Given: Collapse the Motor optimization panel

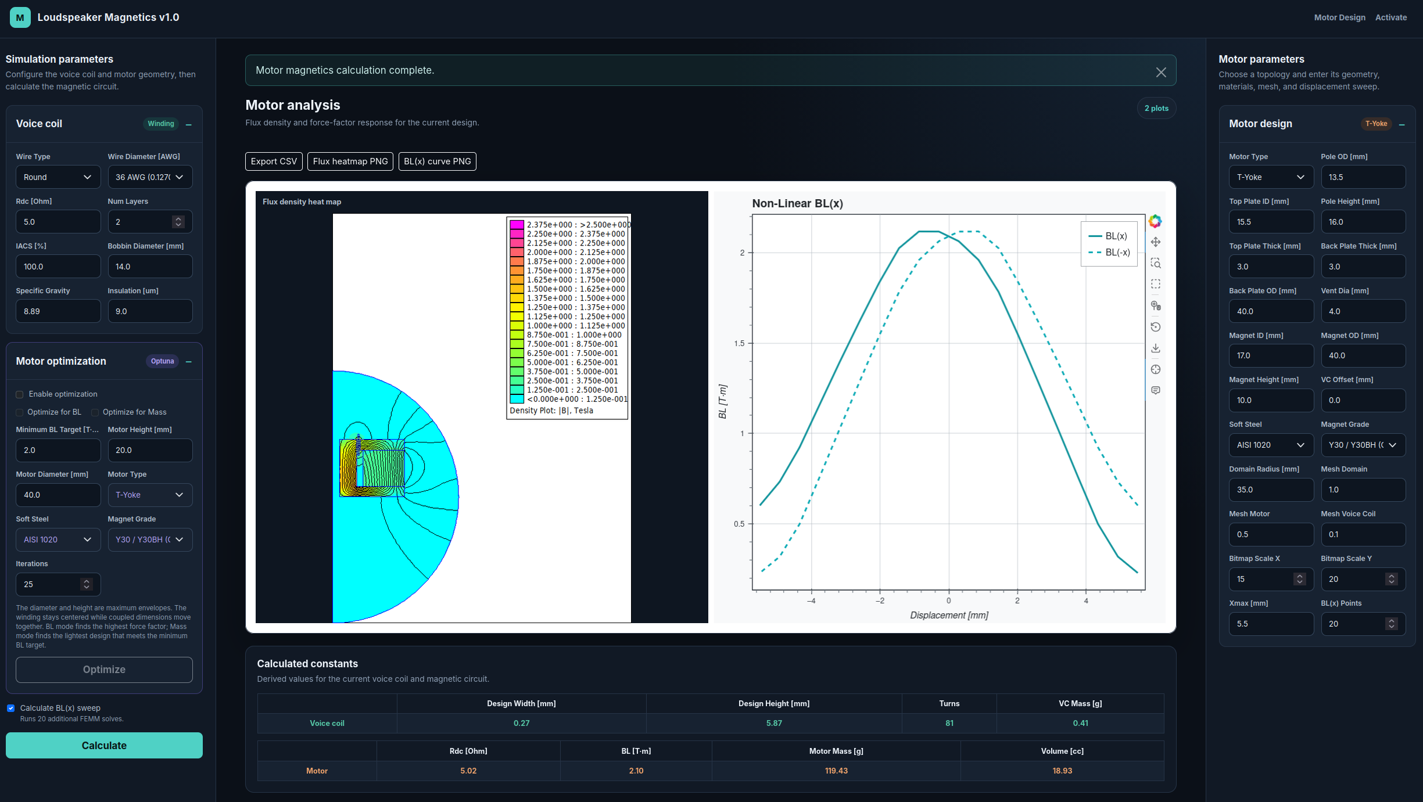Looking at the screenshot, I should tap(189, 361).
